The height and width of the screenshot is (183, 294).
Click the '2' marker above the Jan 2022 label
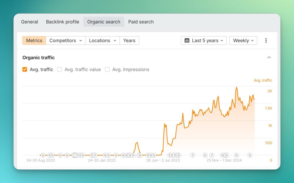click(95, 155)
